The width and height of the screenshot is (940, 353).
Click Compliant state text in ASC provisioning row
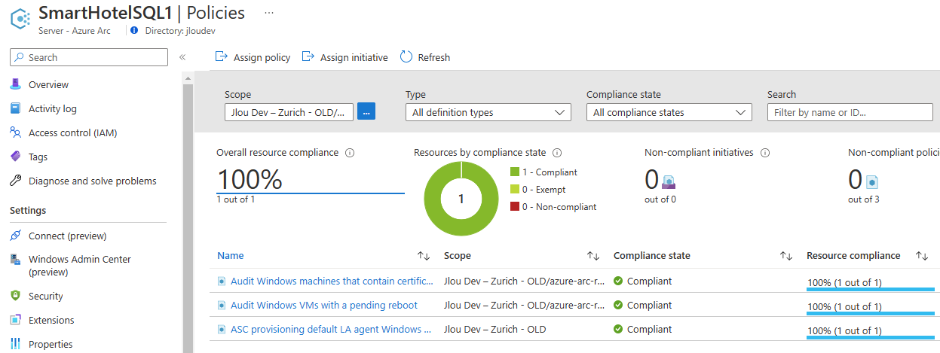pyautogui.click(x=649, y=329)
